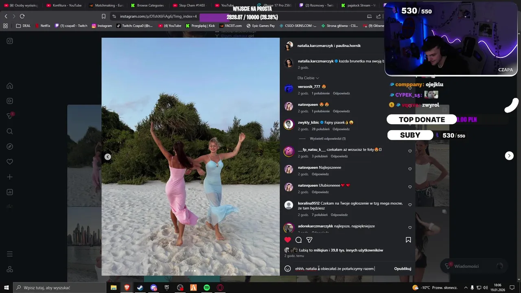Expand Dla Ciebie comment sorting dropdown

coord(308,78)
